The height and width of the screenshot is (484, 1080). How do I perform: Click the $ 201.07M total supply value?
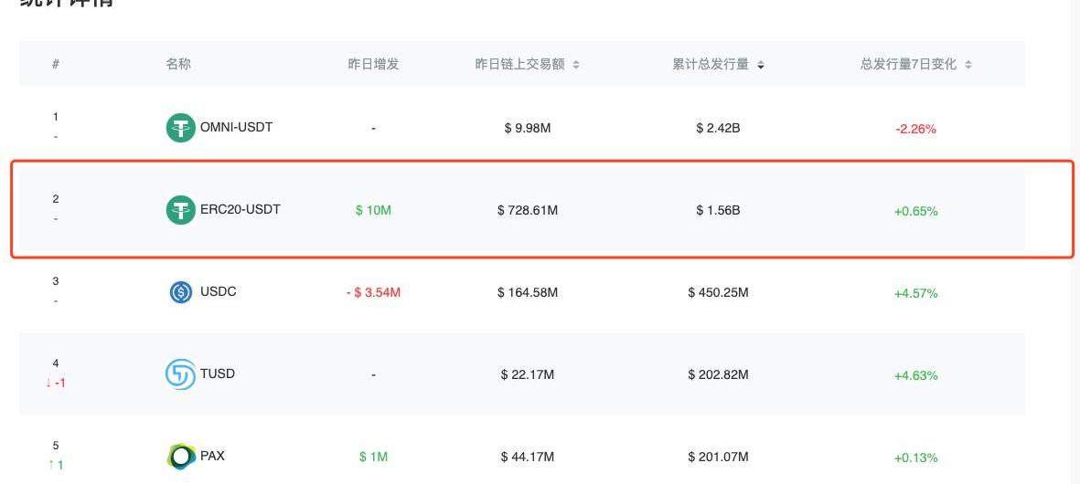click(719, 458)
